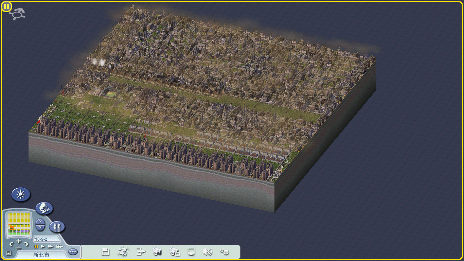
Task: Exit to region view
Action: tap(123, 252)
